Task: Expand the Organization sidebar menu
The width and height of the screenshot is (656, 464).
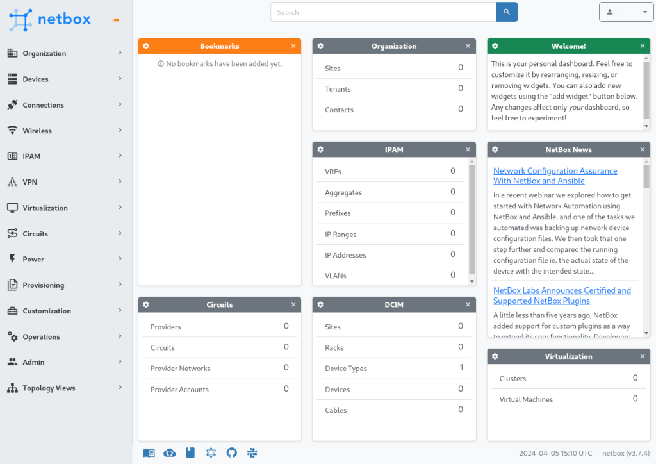Action: 64,53
